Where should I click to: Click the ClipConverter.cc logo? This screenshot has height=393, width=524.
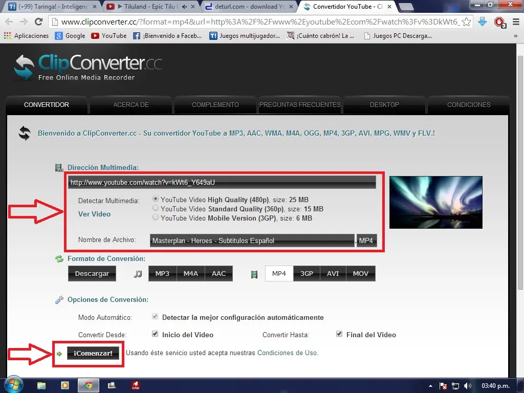(88, 67)
